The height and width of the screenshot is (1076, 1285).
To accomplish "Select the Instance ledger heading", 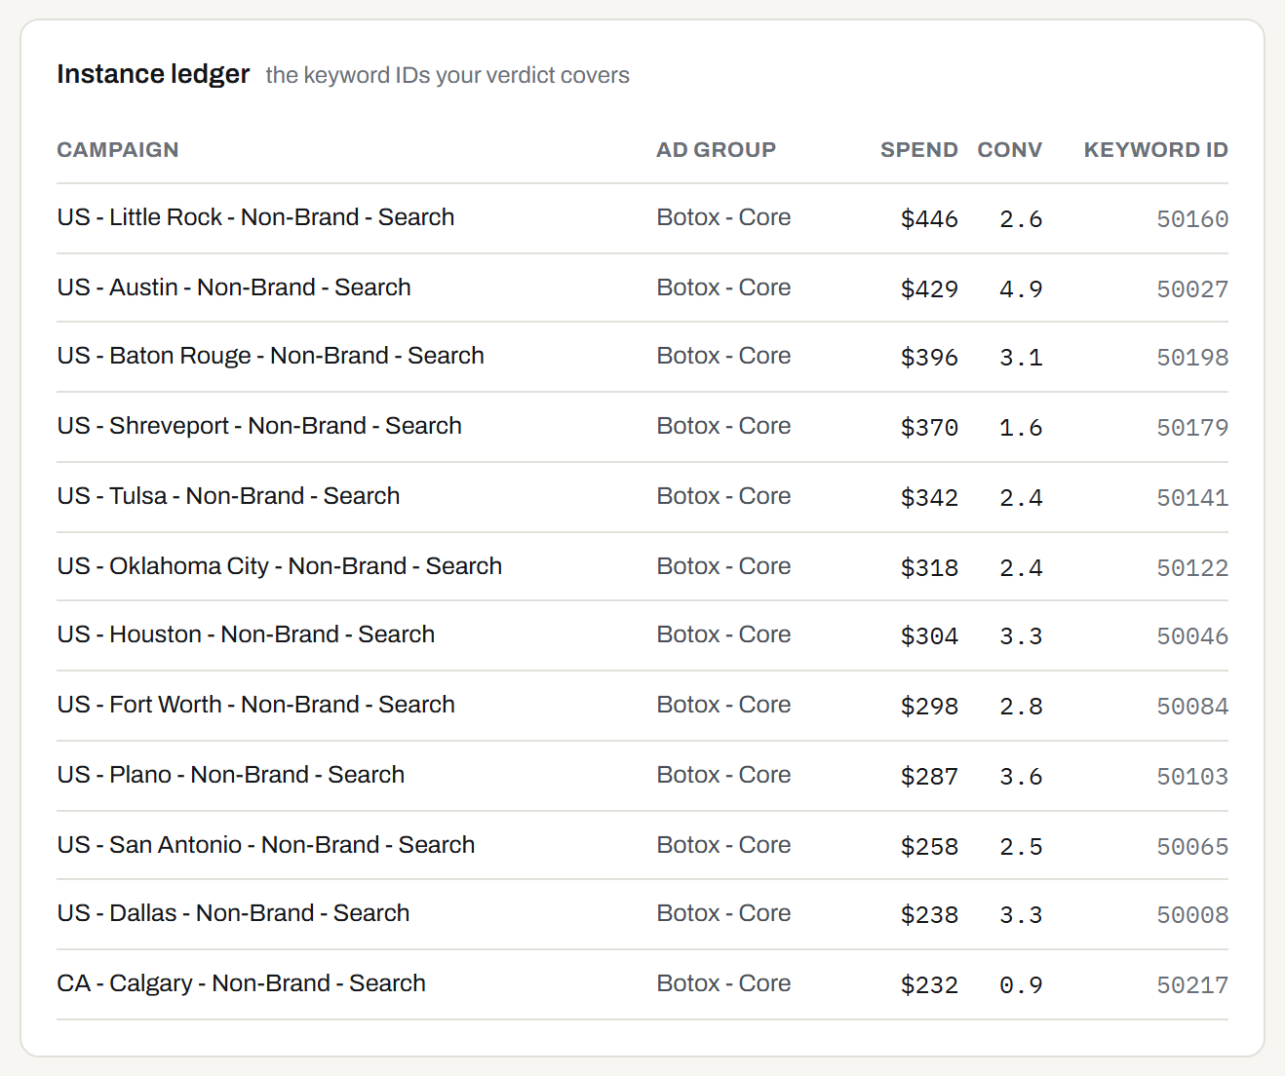I will tap(153, 74).
